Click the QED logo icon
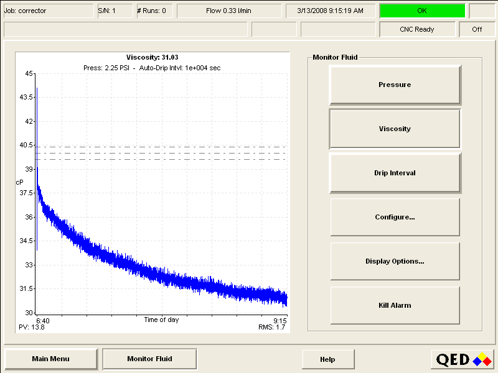The height and width of the screenshot is (373, 498). coord(463,359)
